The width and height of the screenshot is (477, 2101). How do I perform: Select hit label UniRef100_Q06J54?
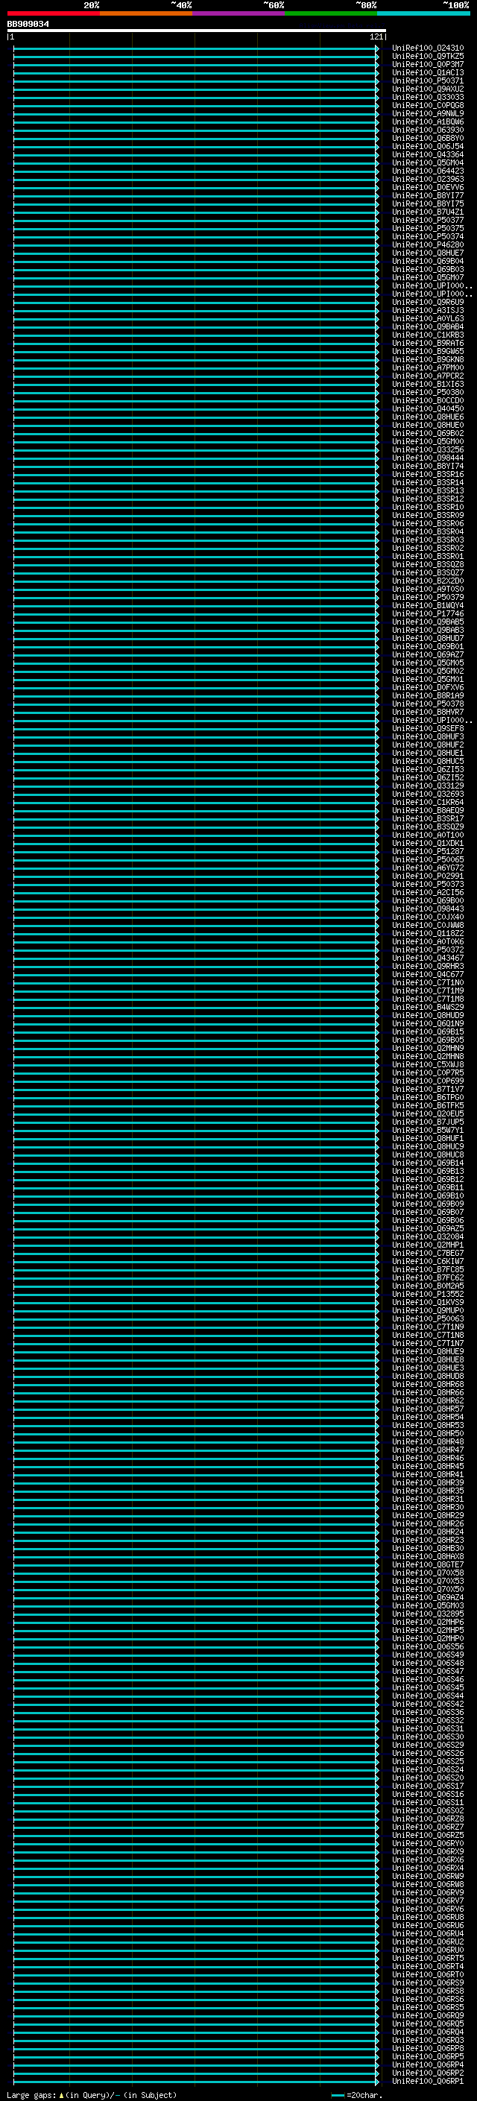point(428,146)
